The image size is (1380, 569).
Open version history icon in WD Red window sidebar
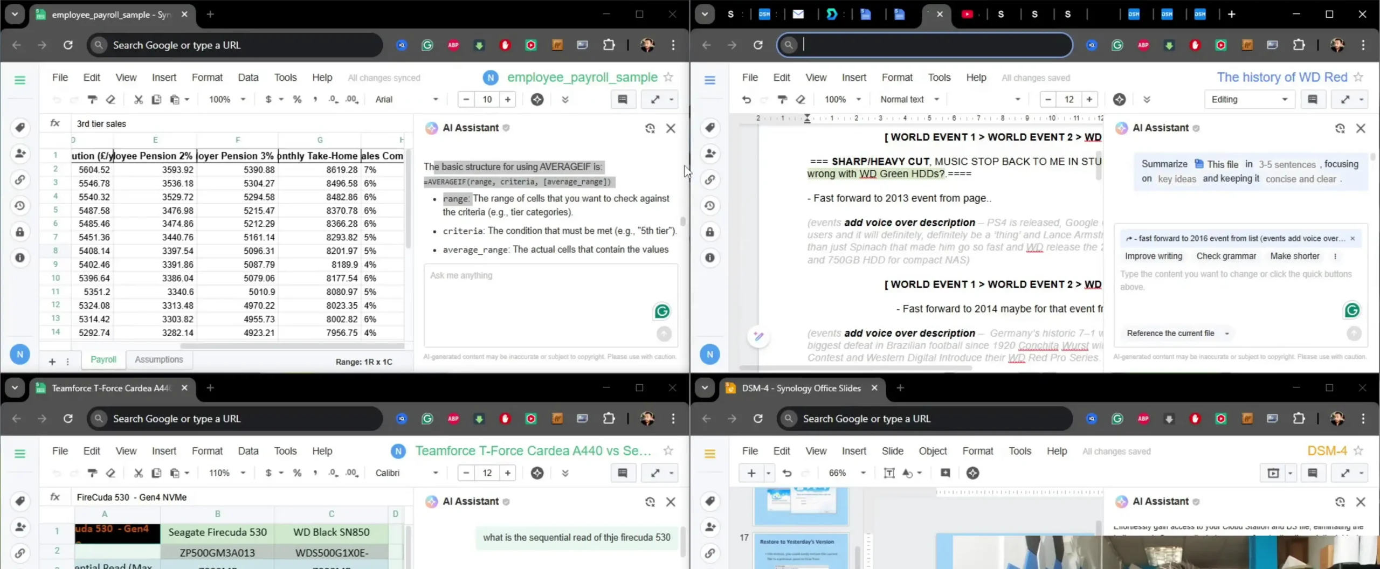point(710,205)
